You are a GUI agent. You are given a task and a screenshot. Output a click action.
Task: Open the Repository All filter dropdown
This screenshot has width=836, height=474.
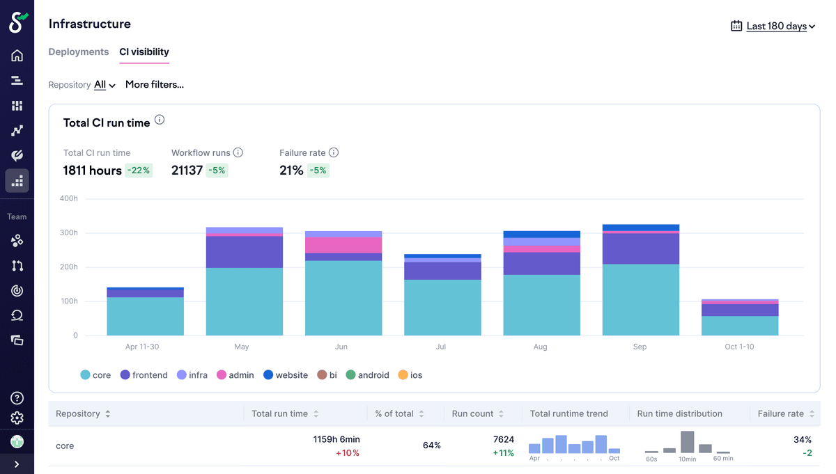pos(104,85)
